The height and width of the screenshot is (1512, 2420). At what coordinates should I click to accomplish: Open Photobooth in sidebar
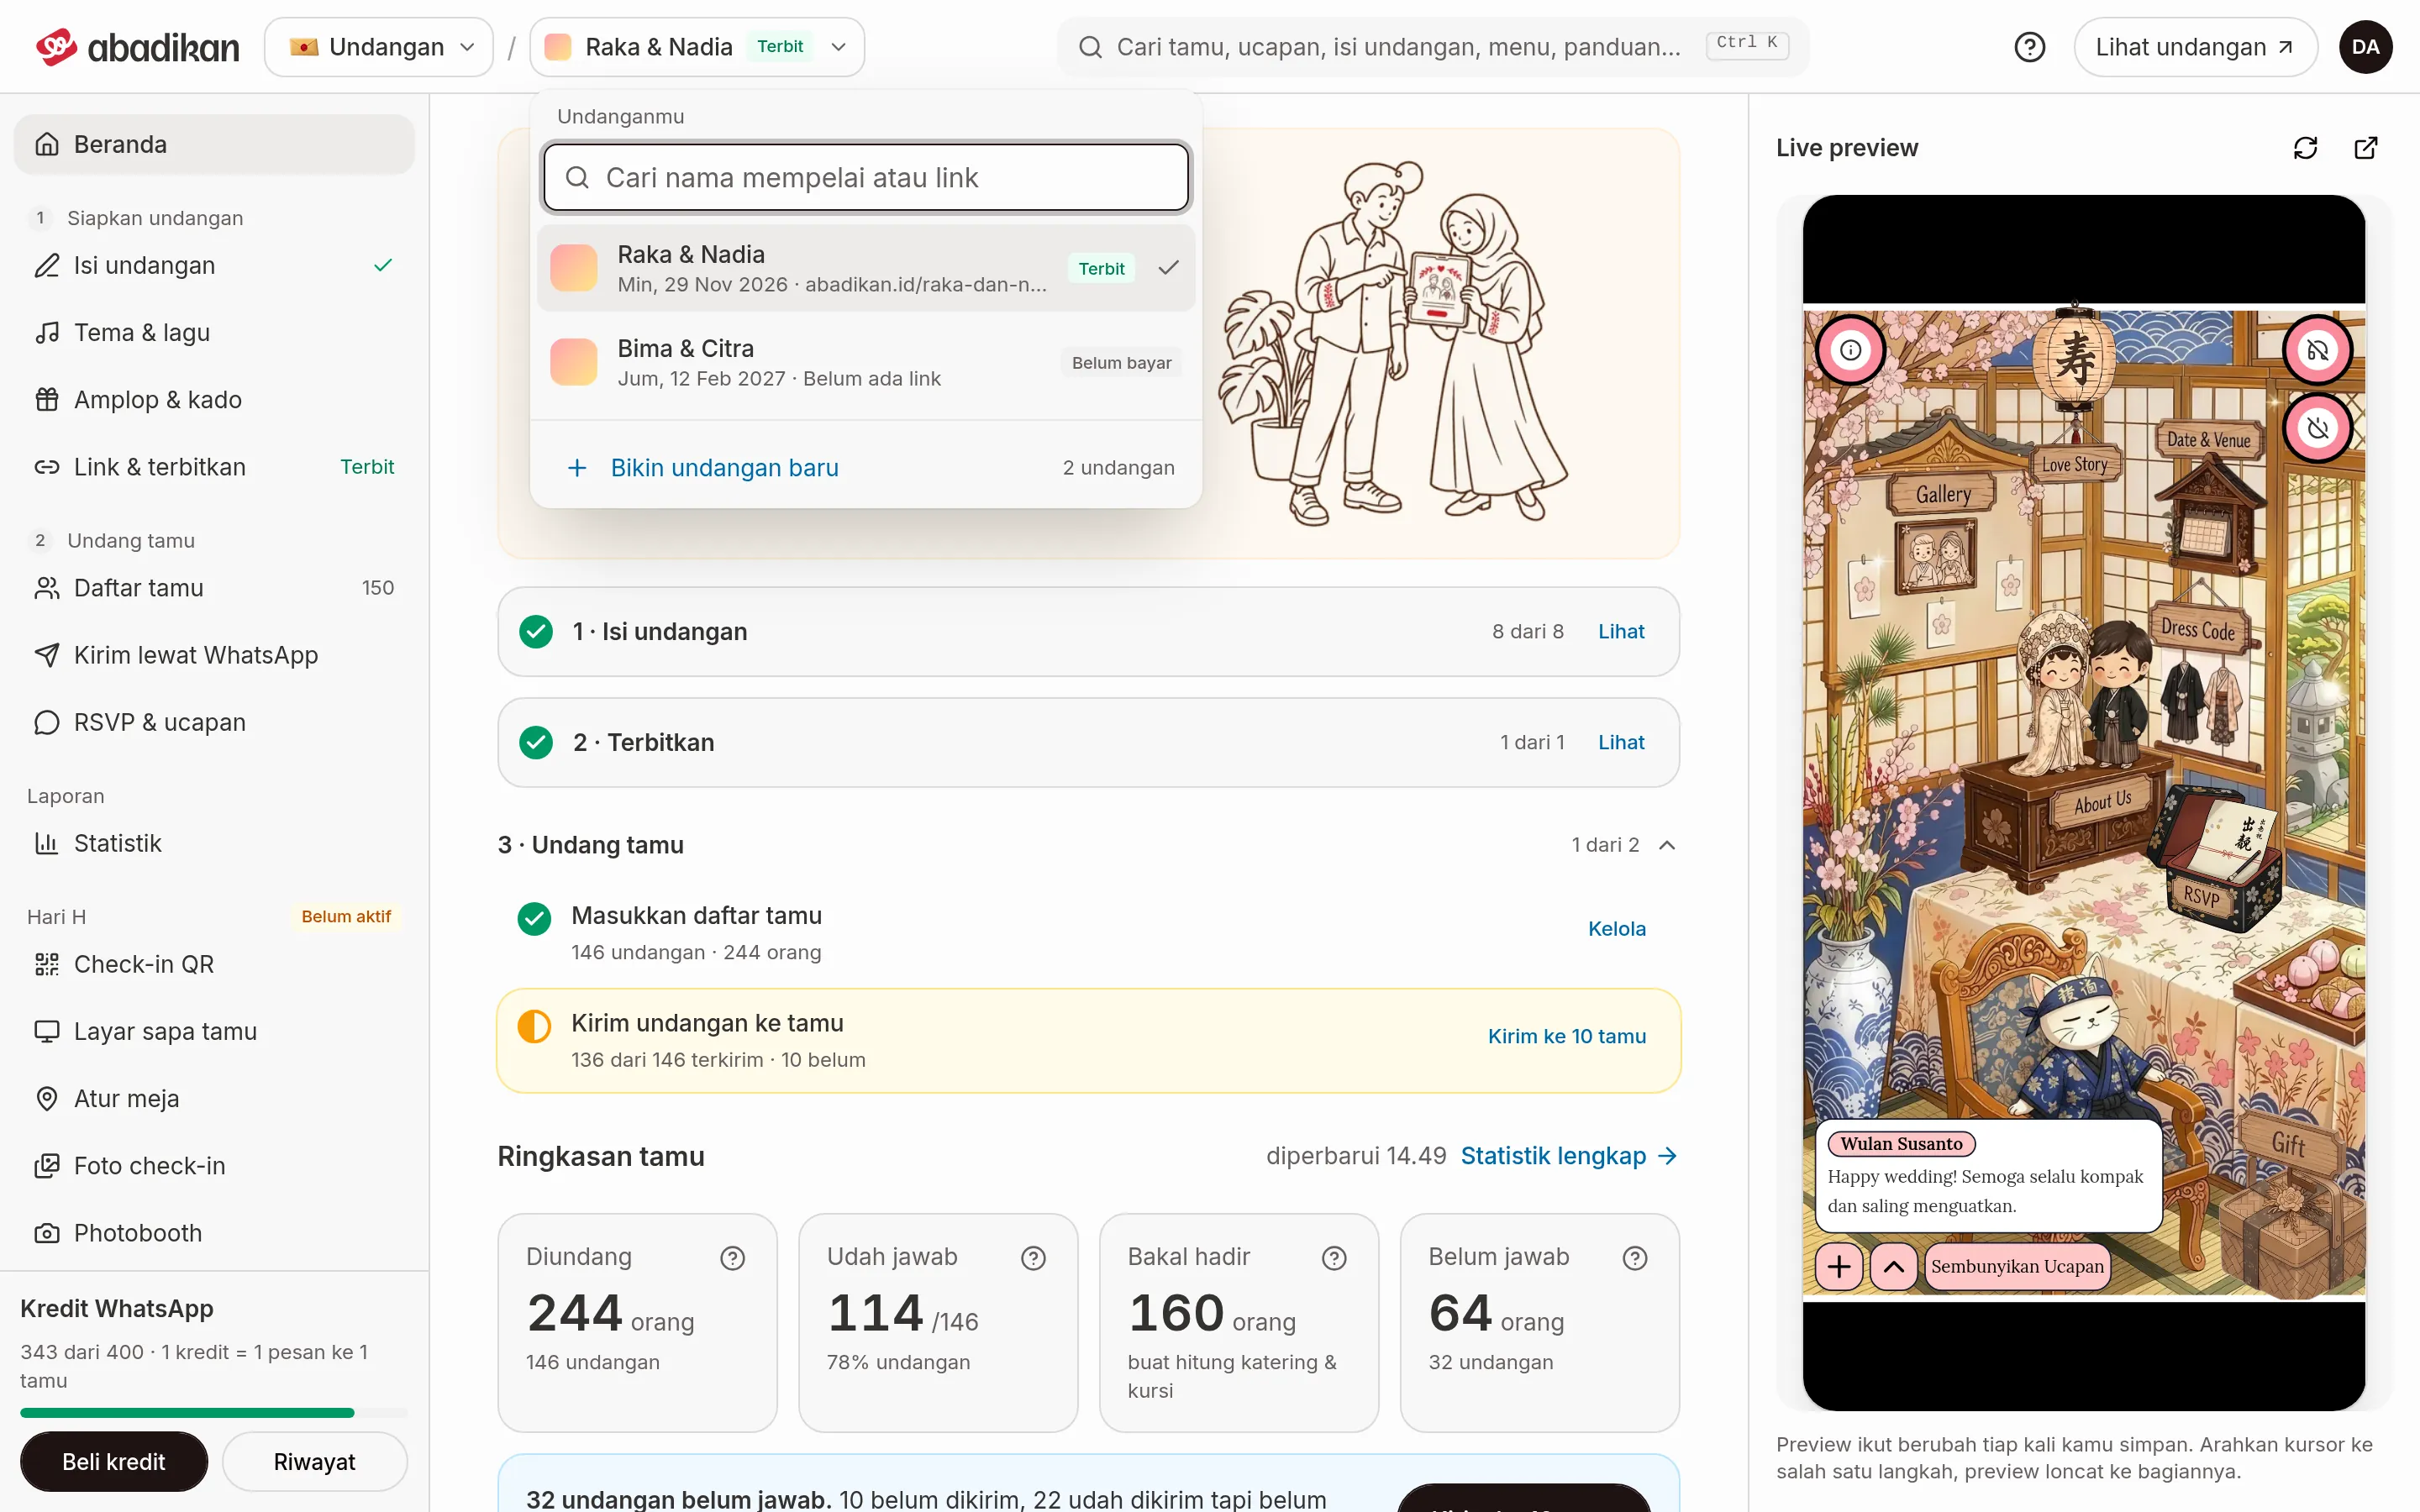click(x=214, y=1233)
